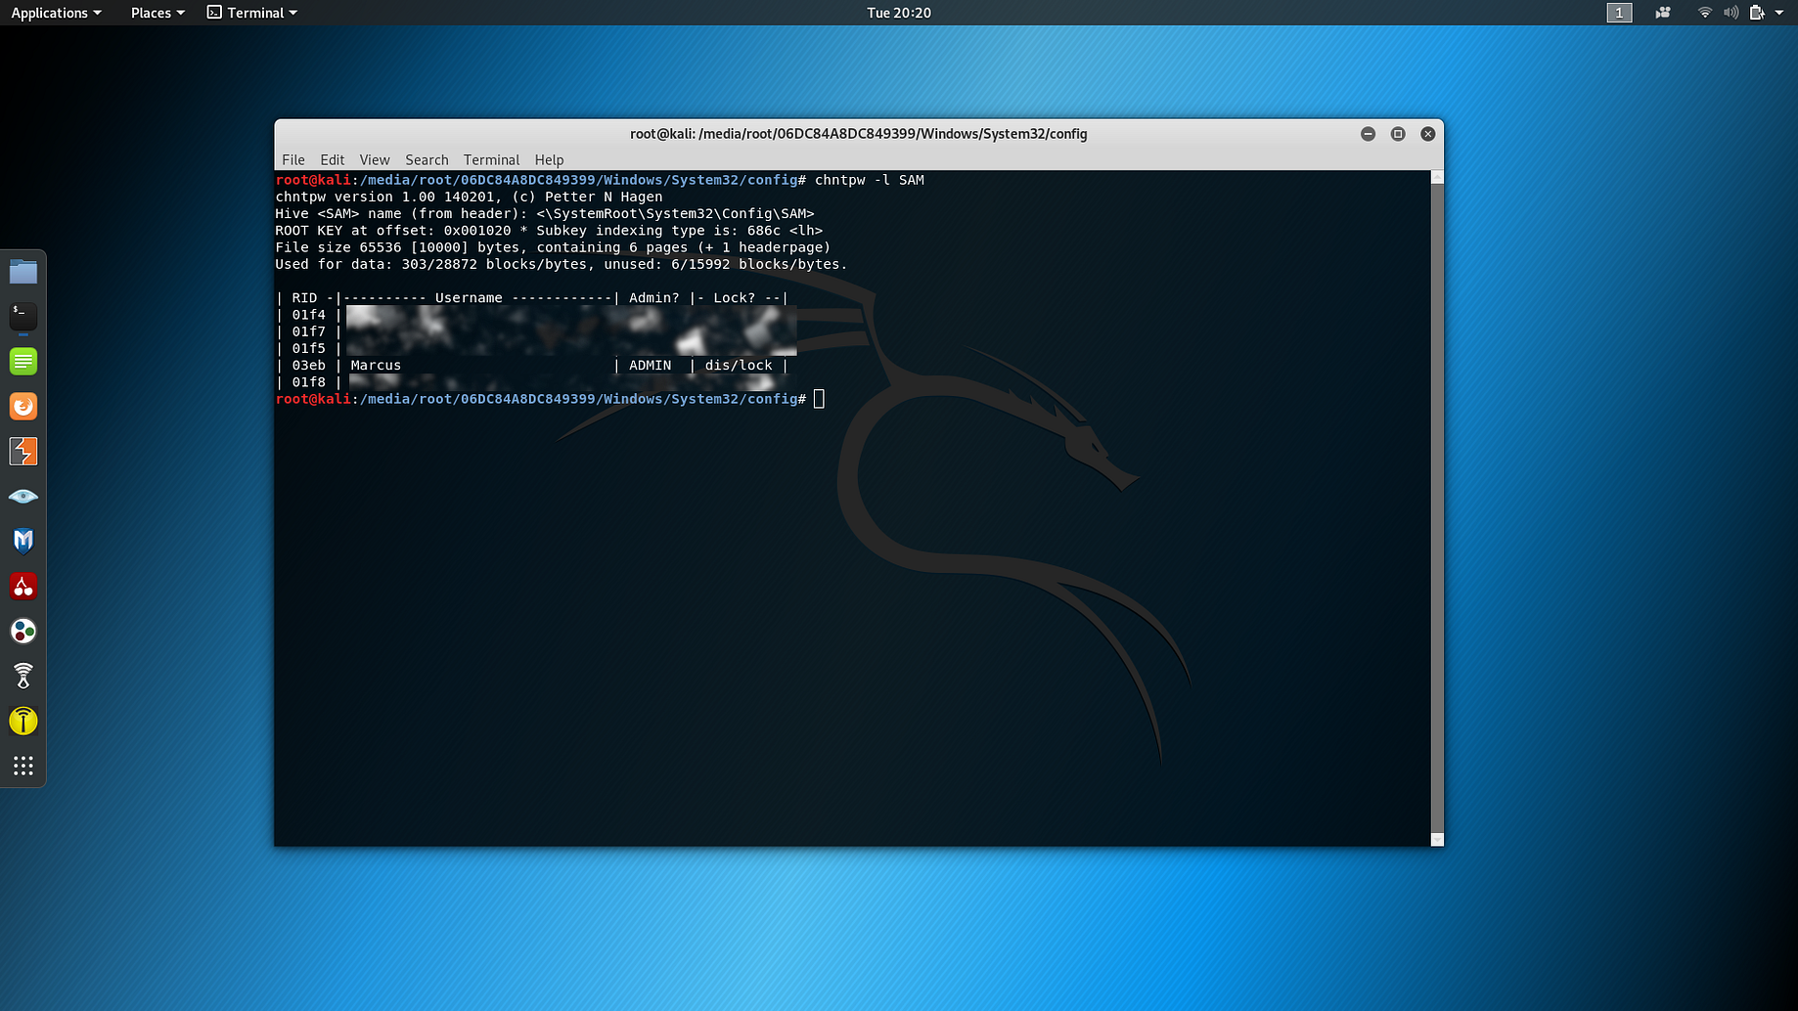Click the workspace 1 indicator
1798x1011 pixels.
coord(1620,13)
